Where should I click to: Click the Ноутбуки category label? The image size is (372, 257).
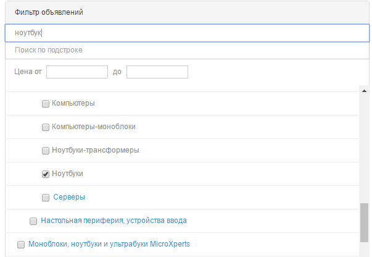[x=67, y=174]
